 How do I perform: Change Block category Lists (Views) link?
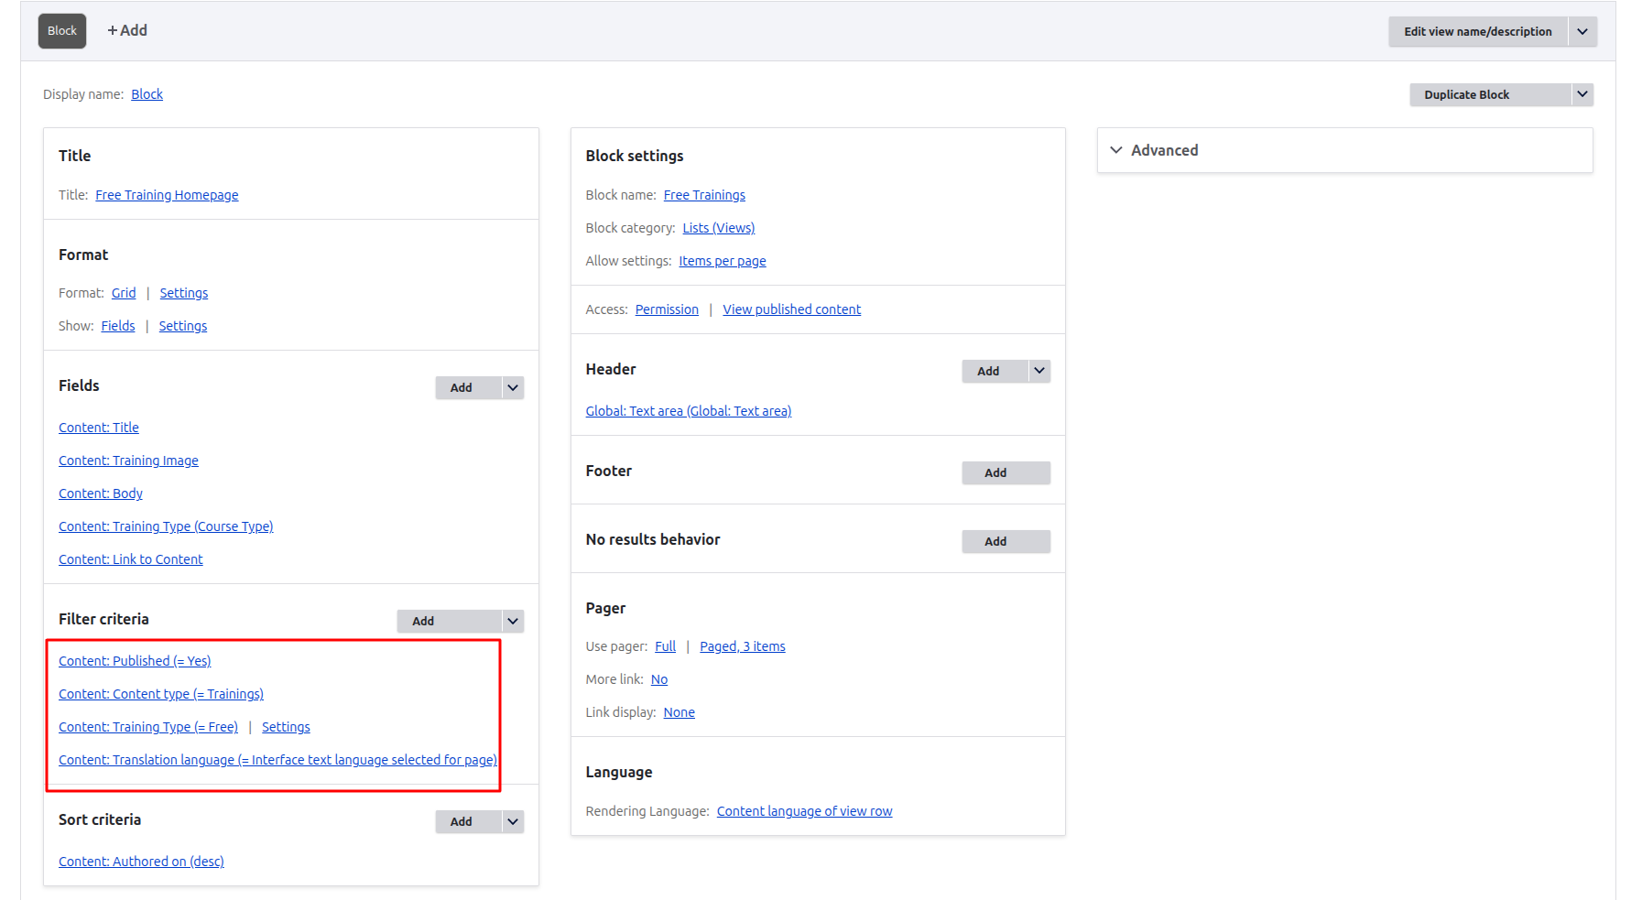[719, 228]
